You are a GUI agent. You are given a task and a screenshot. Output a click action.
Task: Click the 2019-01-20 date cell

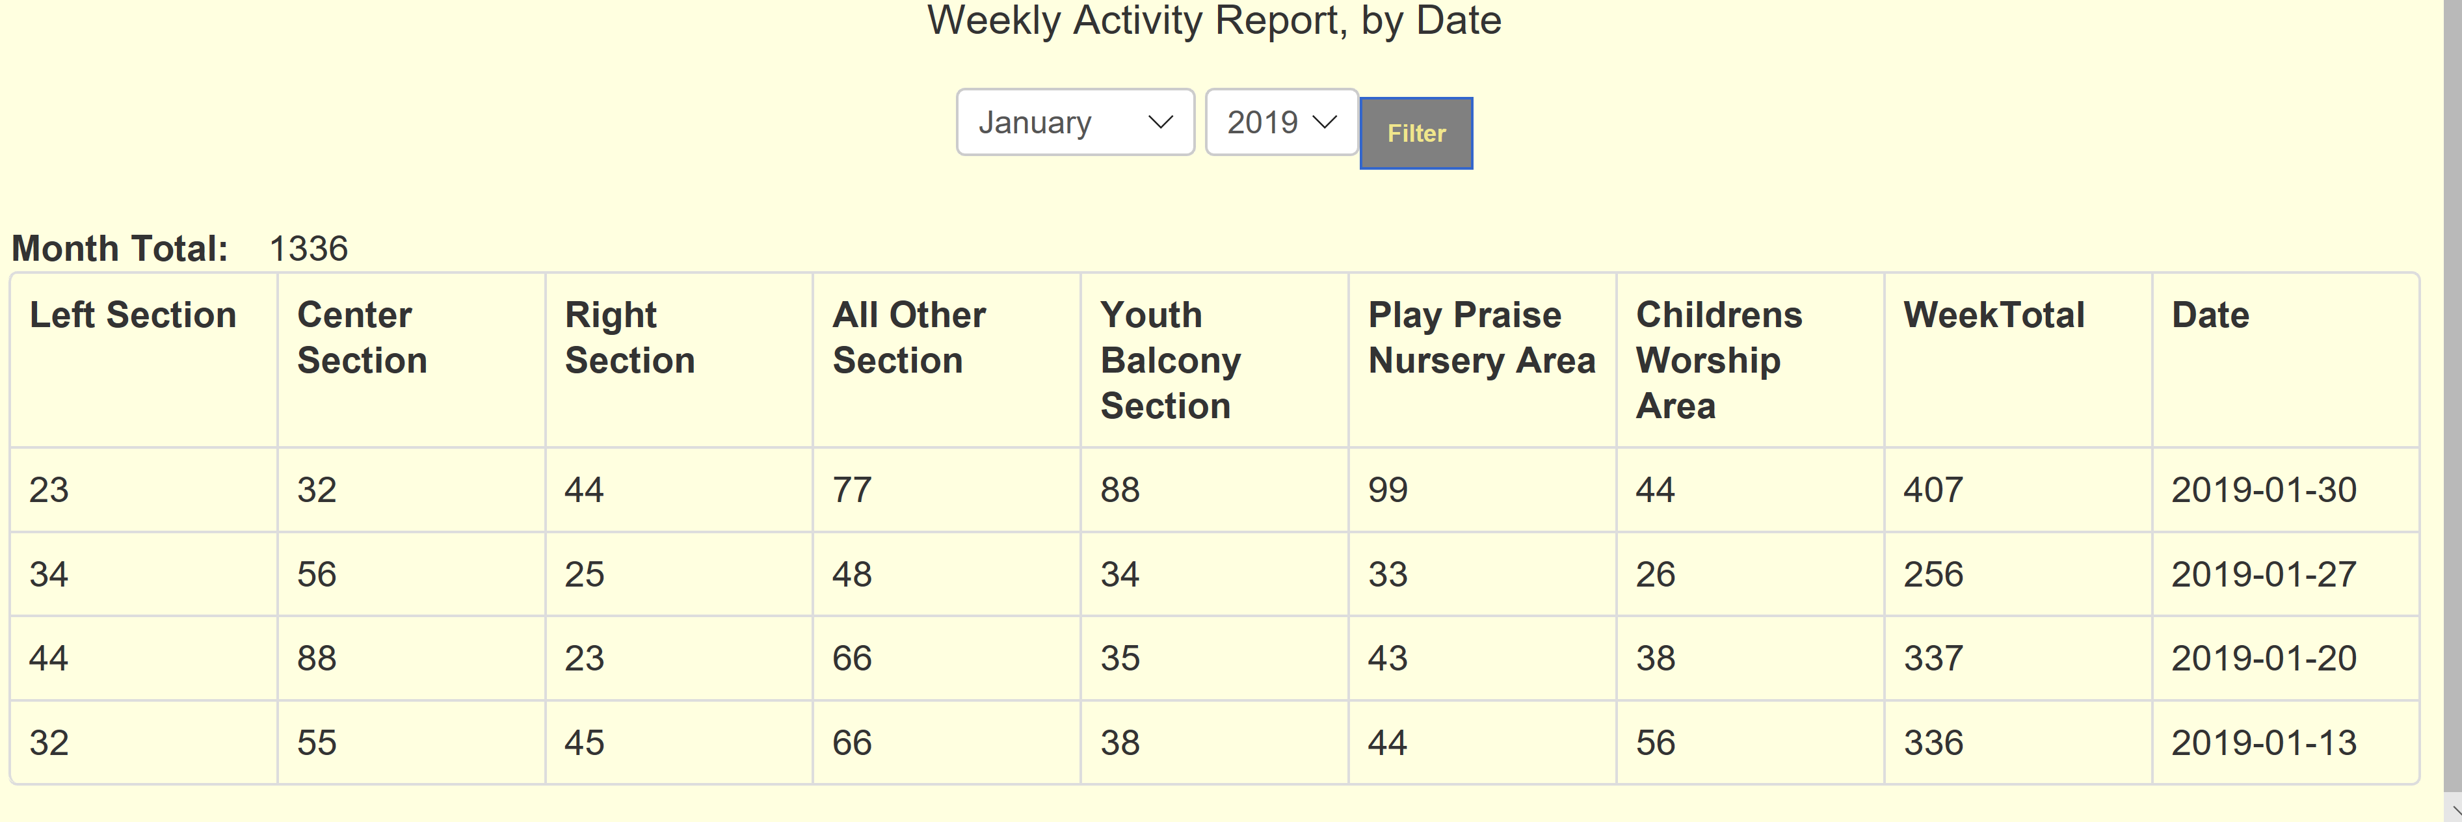(x=2263, y=659)
